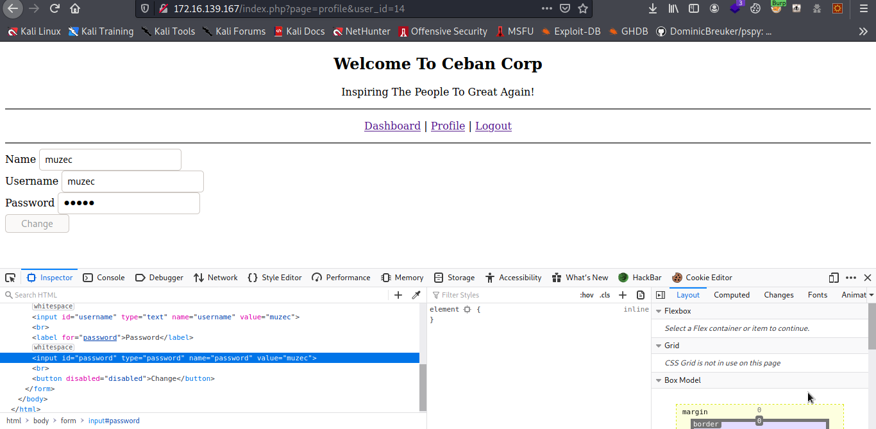Image resolution: width=876 pixels, height=429 pixels.
Task: Switch to the Console tab
Action: 104,278
